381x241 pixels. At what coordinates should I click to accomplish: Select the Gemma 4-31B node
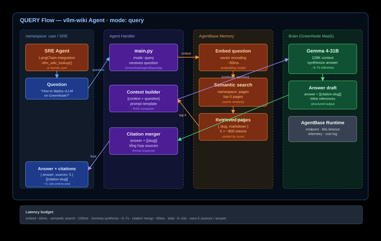coord(323,59)
